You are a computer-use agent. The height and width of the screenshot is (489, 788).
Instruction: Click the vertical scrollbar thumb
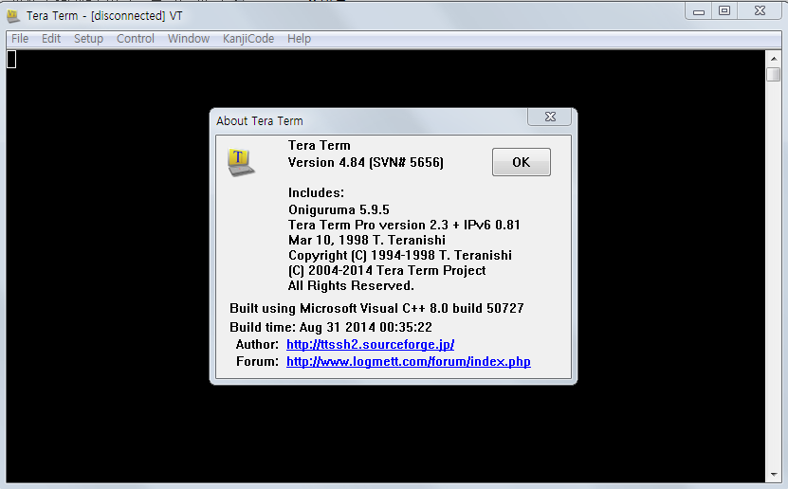[774, 74]
